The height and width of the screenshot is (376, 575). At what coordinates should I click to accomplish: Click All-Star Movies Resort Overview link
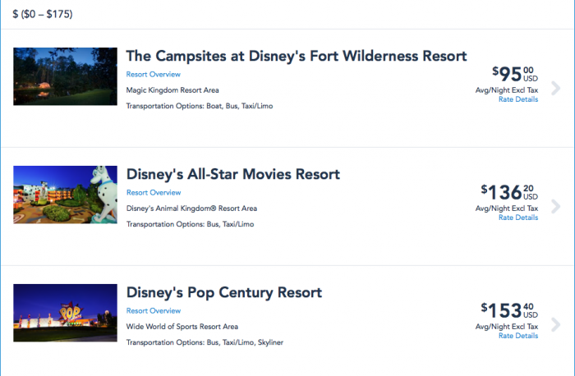154,192
